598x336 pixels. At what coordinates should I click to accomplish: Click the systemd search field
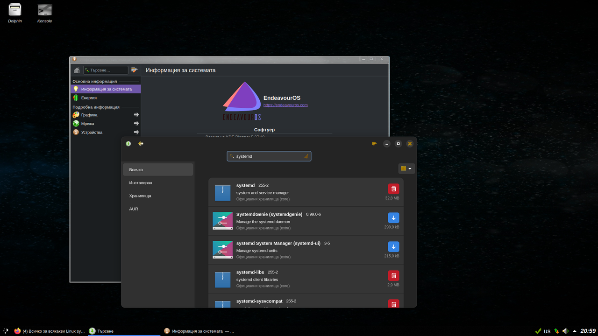tap(269, 156)
